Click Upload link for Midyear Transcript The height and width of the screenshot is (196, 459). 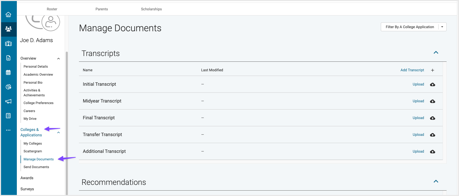pos(418,101)
